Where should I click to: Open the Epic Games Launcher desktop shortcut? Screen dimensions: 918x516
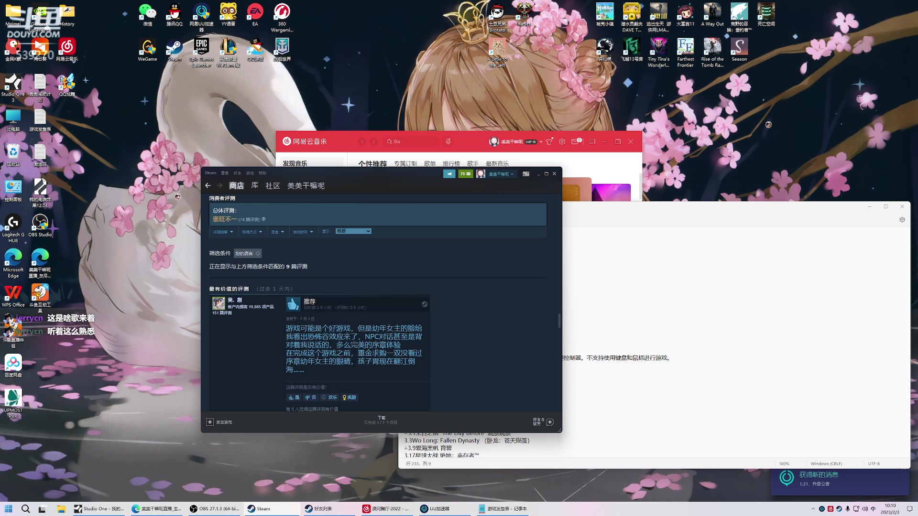(x=201, y=53)
